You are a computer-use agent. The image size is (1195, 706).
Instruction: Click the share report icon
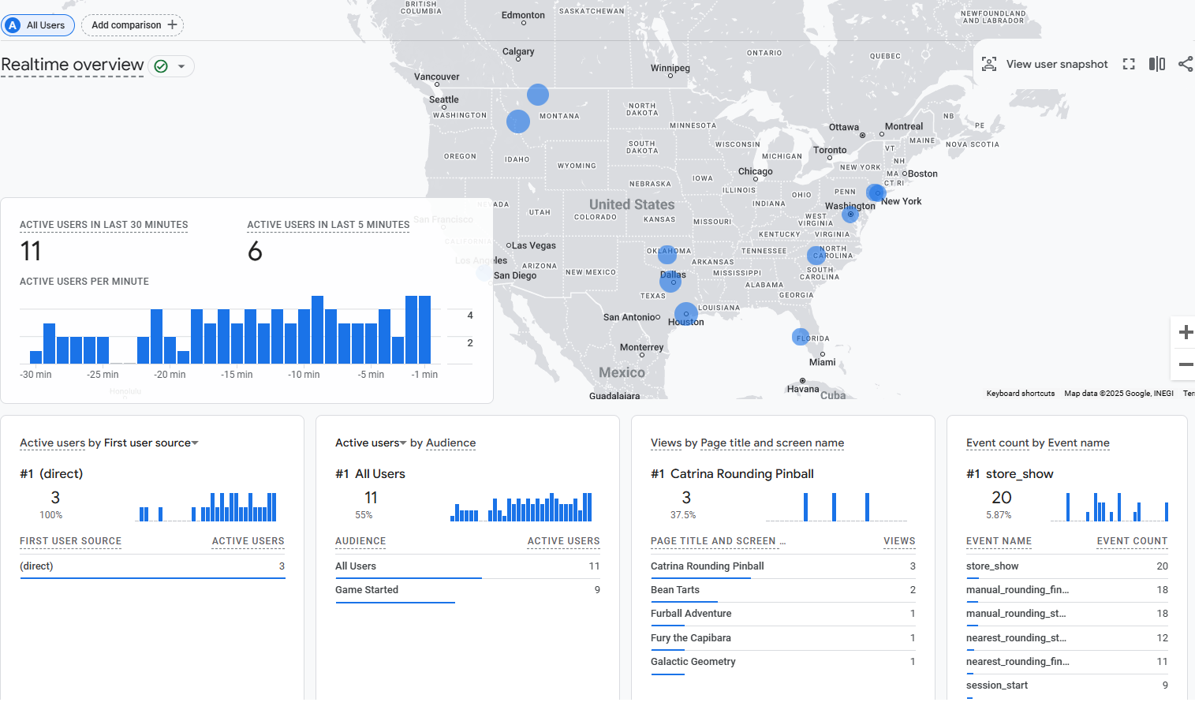1185,65
